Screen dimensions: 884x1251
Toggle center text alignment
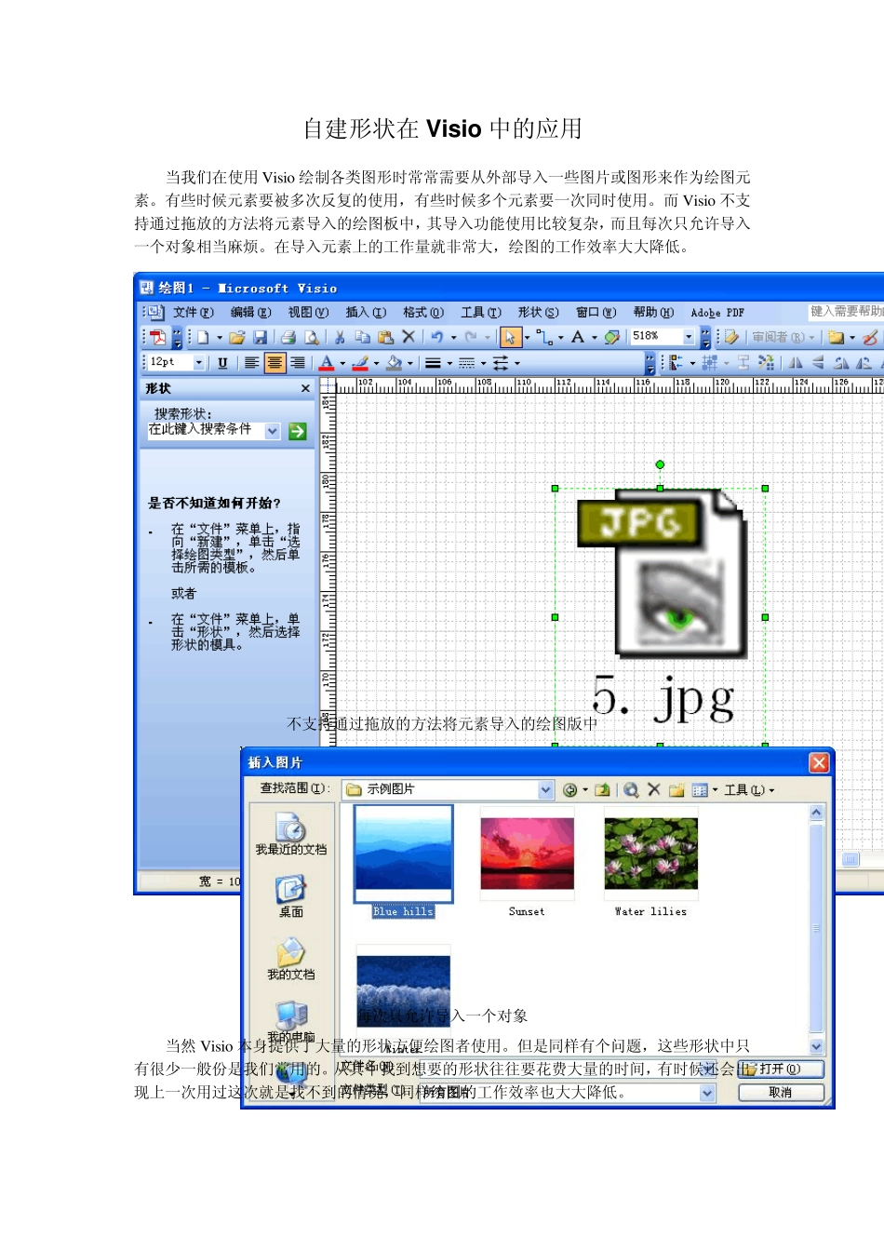pyautogui.click(x=275, y=363)
